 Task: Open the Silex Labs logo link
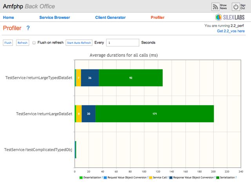(x=231, y=18)
